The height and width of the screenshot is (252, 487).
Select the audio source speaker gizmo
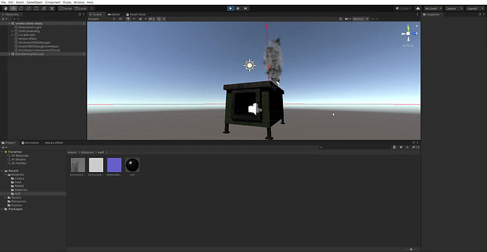coord(255,109)
